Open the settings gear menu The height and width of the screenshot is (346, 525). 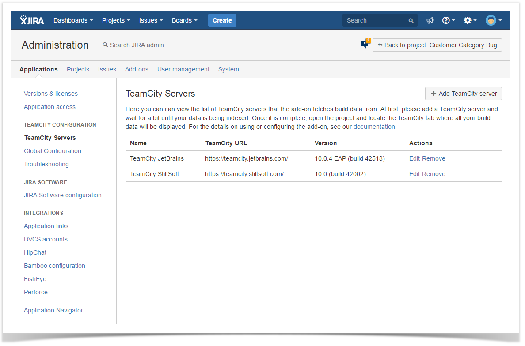tap(470, 20)
